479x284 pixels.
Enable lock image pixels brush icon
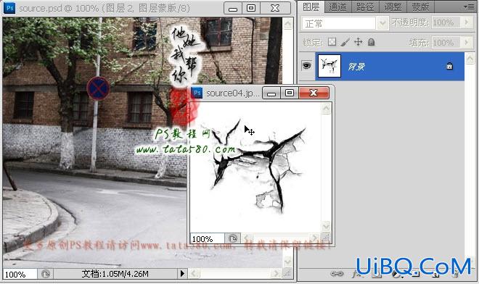345,42
